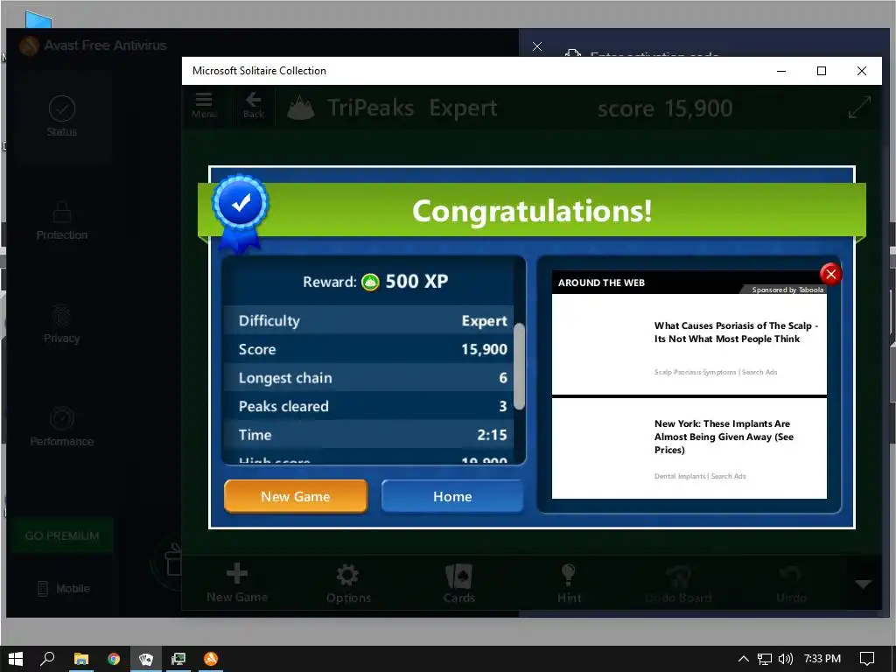Screen dimensions: 896x672
Task: Open Protection in Avast sidebar
Action: [62, 220]
